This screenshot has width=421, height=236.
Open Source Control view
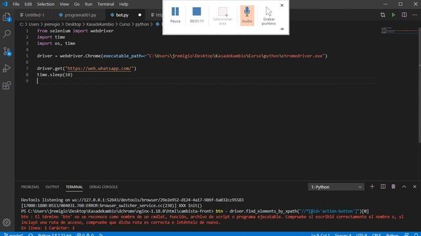click(x=7, y=51)
